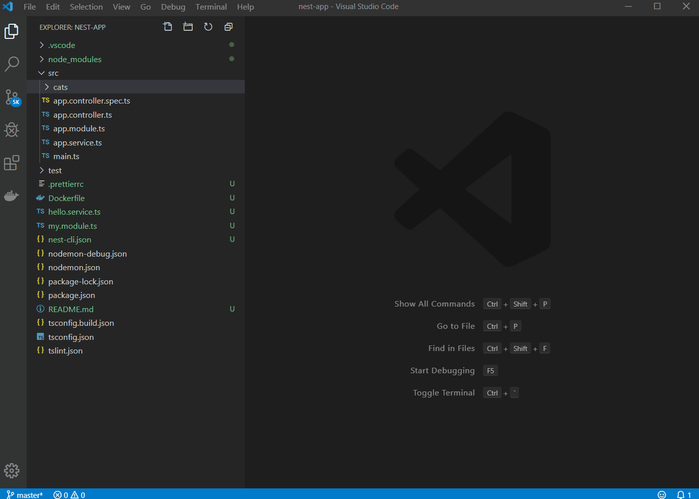The height and width of the screenshot is (499, 699).
Task: Open the View menu
Action: (121, 7)
